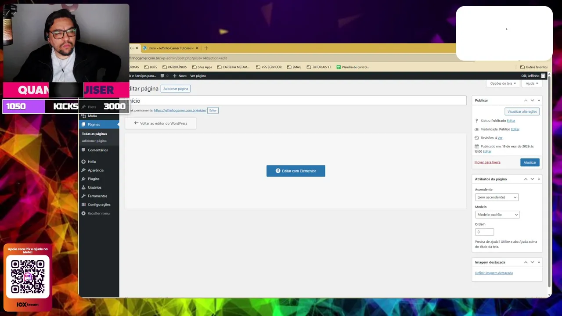Click the VPS SERVIDOR bookmark folder icon
Viewport: 562px width, 316px height.
[x=258, y=67]
